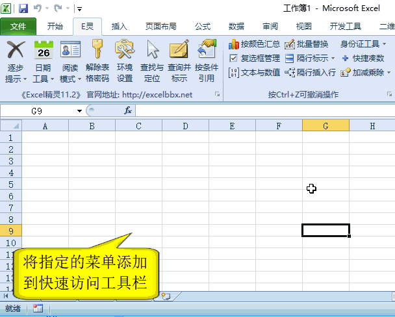Click the 逐步提示 crossed-brush icon
Viewport: 395px width, 317px height.
coord(16,49)
